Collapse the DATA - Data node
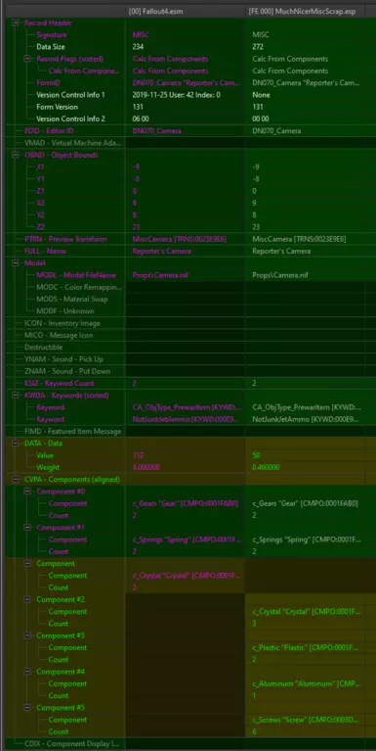The height and width of the screenshot is (751, 376). click(x=16, y=443)
